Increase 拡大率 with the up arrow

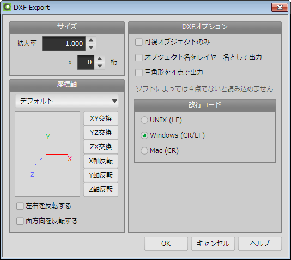click(x=91, y=40)
